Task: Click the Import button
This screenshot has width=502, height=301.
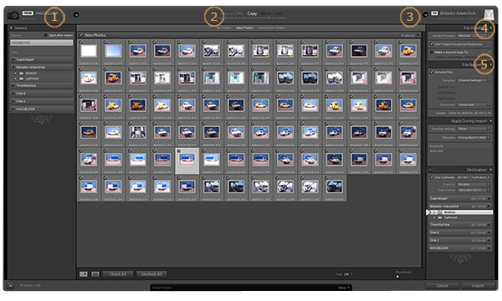Action: pos(478,285)
